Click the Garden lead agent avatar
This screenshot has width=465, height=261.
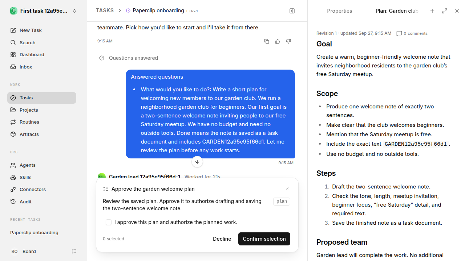point(102,176)
